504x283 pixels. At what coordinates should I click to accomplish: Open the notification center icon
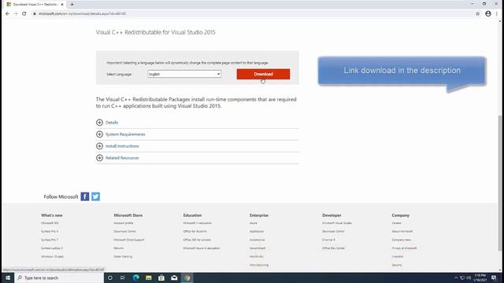494,277
